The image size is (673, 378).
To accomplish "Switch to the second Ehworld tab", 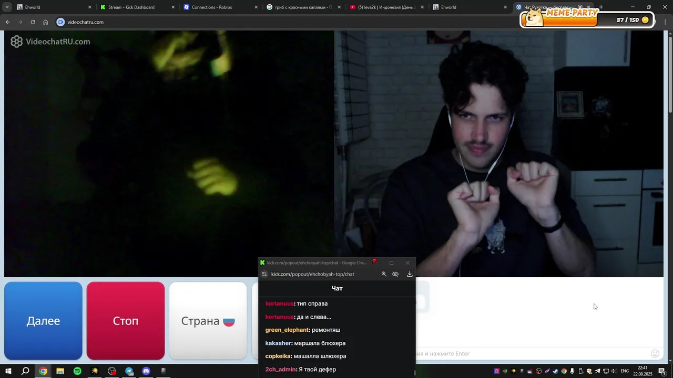I will [468, 7].
